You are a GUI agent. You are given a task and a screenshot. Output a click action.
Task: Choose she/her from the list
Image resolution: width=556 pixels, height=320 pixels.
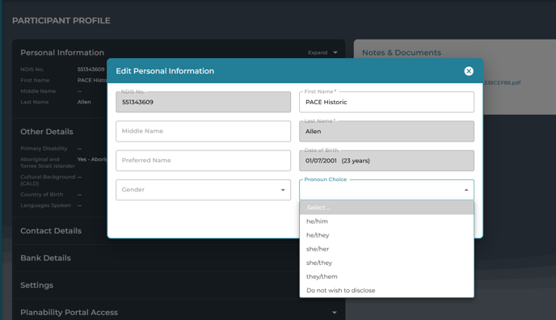click(386, 249)
